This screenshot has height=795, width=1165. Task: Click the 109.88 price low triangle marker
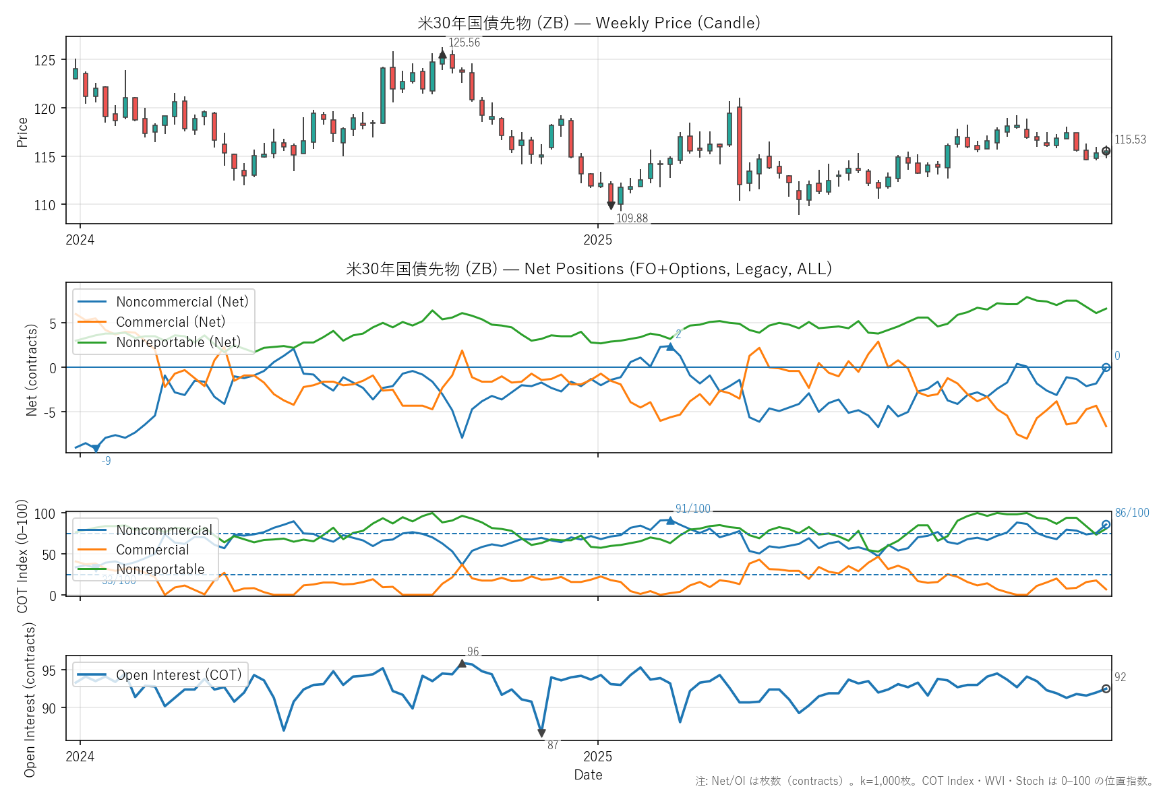pyautogui.click(x=611, y=205)
